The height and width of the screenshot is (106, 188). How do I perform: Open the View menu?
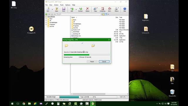coord(51,5)
